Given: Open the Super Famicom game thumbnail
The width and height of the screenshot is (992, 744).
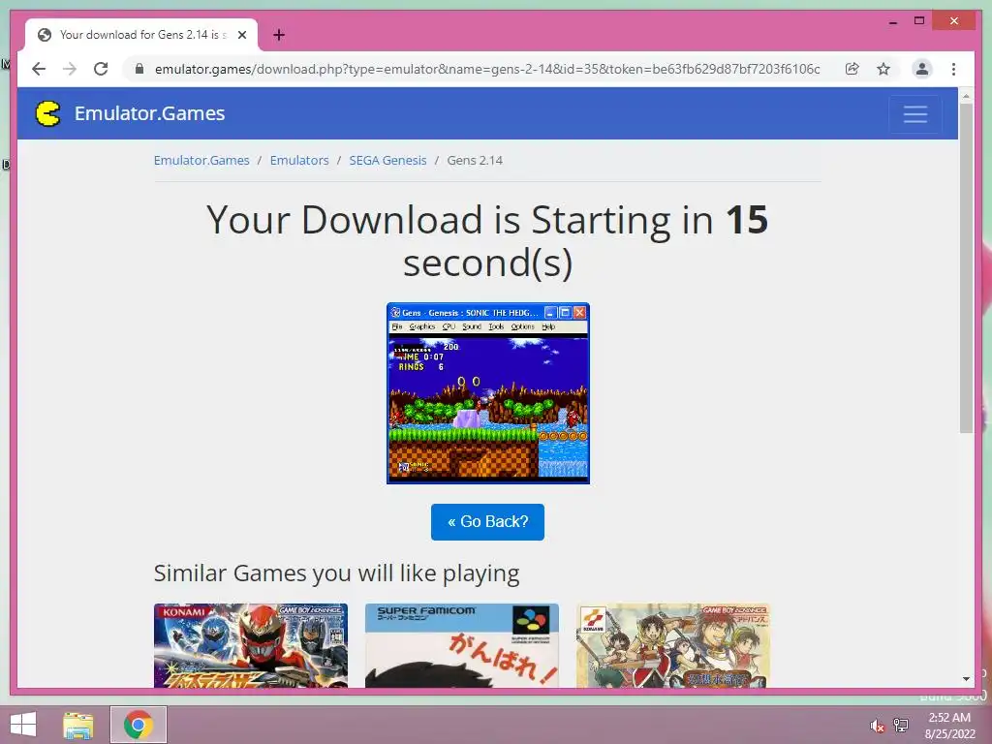Looking at the screenshot, I should click(462, 645).
